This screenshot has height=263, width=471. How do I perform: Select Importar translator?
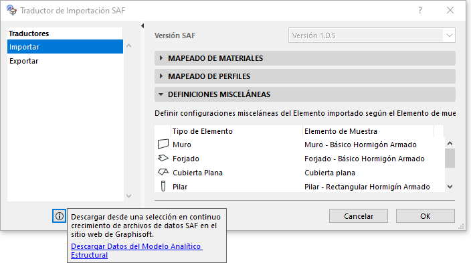[65, 47]
